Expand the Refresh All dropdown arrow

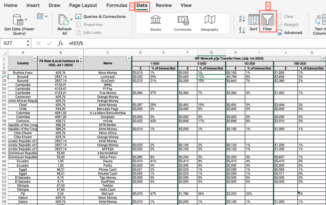pyautogui.click(x=71, y=19)
